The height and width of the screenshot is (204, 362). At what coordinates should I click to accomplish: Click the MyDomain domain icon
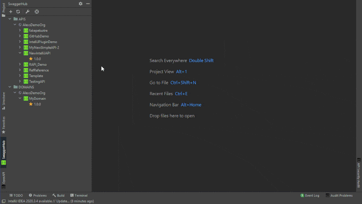coord(26,98)
